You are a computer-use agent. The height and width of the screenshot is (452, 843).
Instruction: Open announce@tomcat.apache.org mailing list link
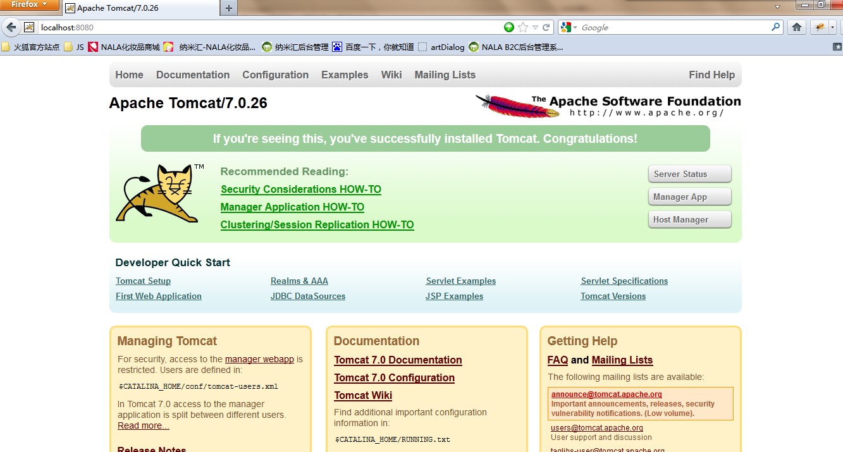(606, 394)
